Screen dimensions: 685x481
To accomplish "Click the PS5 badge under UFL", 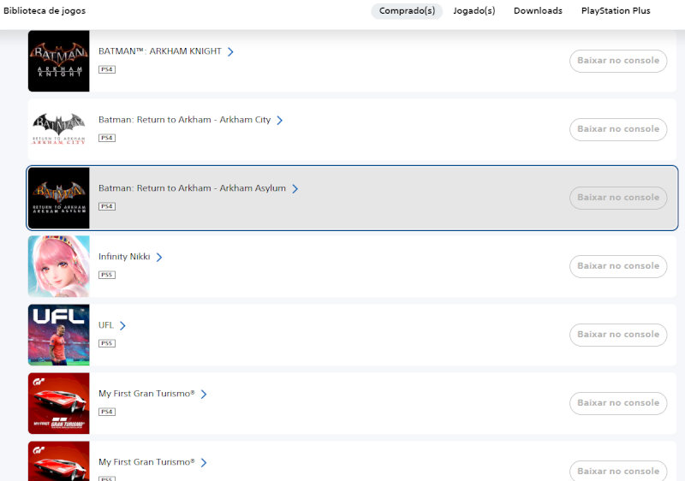I will coord(107,343).
